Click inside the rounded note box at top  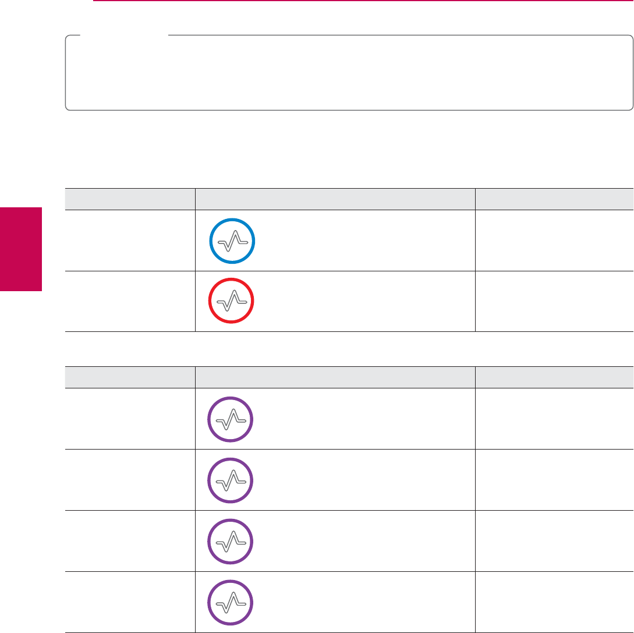click(x=349, y=73)
